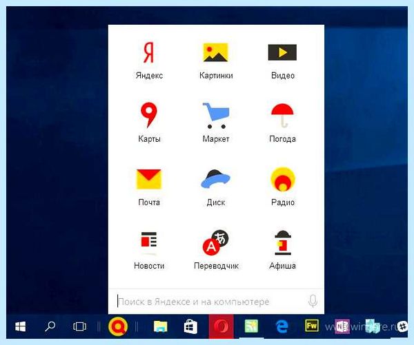Open Adobe Fireworks from taskbar

(x=312, y=326)
